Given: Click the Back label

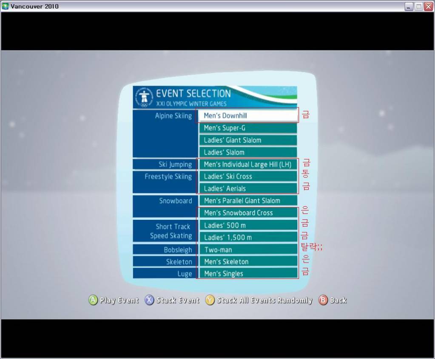Looking at the screenshot, I should point(338,300).
